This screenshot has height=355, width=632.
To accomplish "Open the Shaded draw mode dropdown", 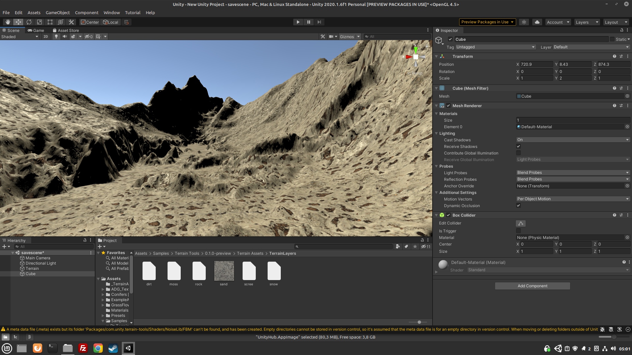I will pyautogui.click(x=20, y=36).
